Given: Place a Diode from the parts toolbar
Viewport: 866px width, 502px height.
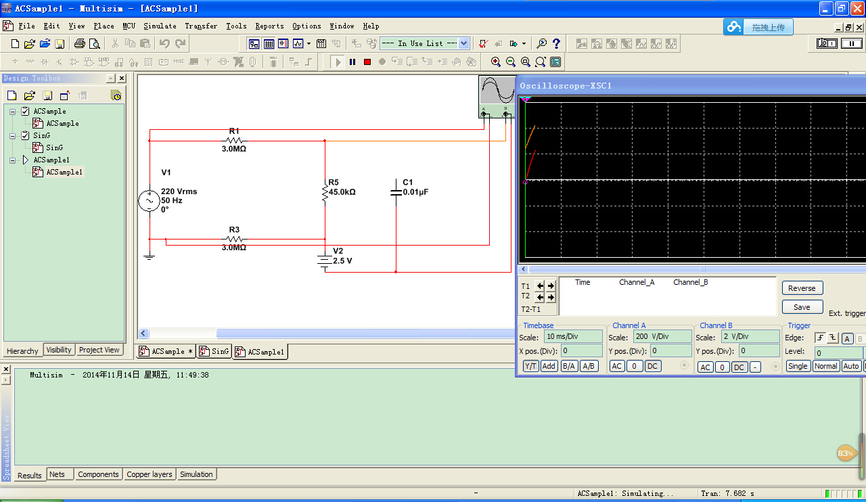Looking at the screenshot, I should coord(45,62).
